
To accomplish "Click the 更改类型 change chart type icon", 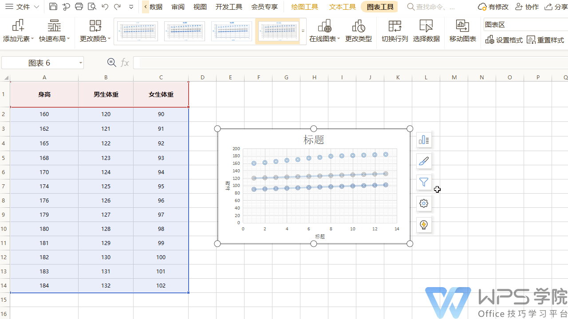I will (x=359, y=31).
